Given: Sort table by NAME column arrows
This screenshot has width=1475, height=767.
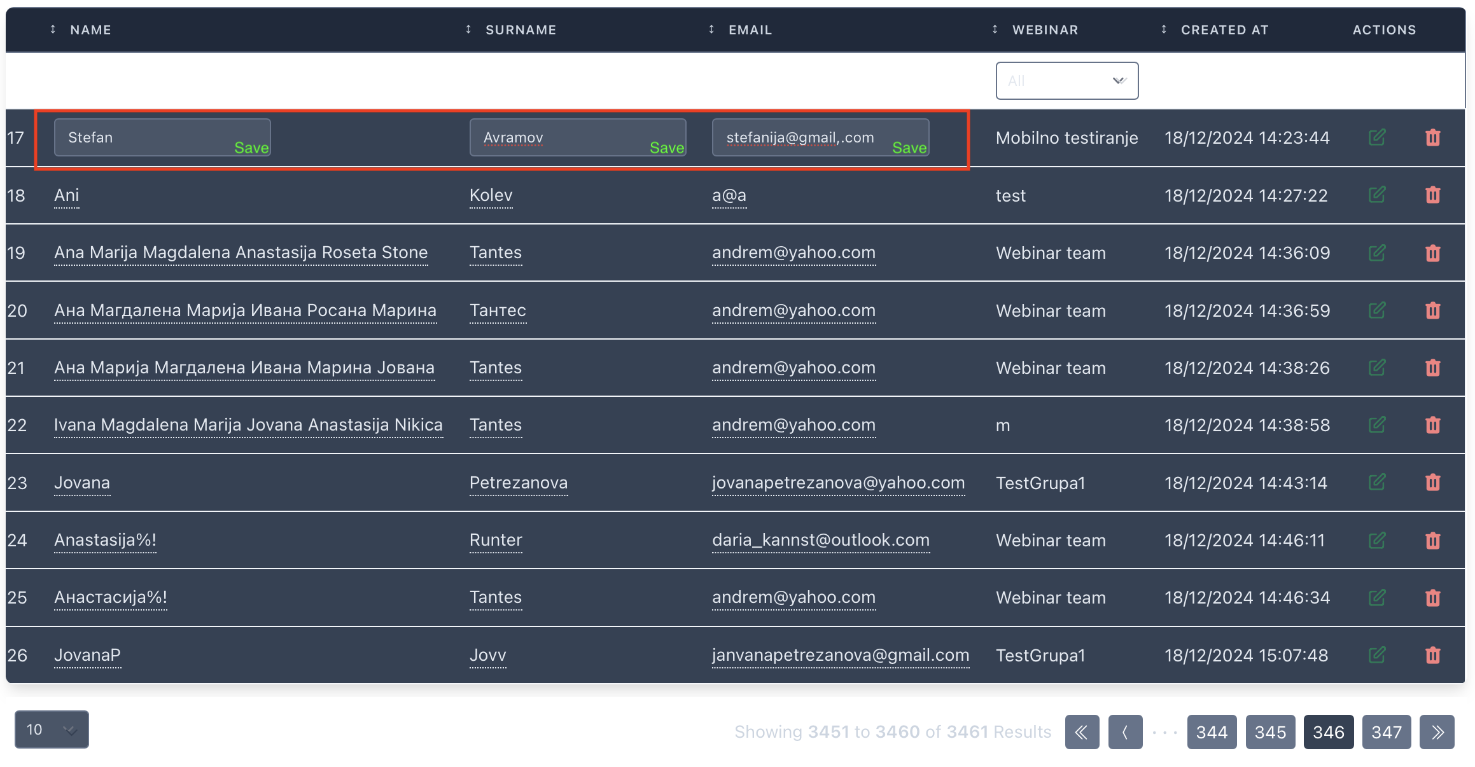Looking at the screenshot, I should pos(53,29).
